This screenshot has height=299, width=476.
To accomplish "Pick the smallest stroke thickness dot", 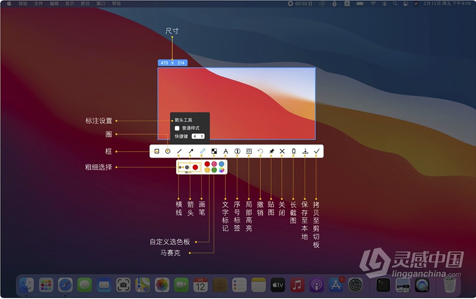I will tap(180, 167).
